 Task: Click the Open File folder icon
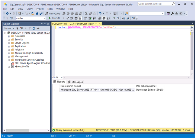tap(33, 14)
